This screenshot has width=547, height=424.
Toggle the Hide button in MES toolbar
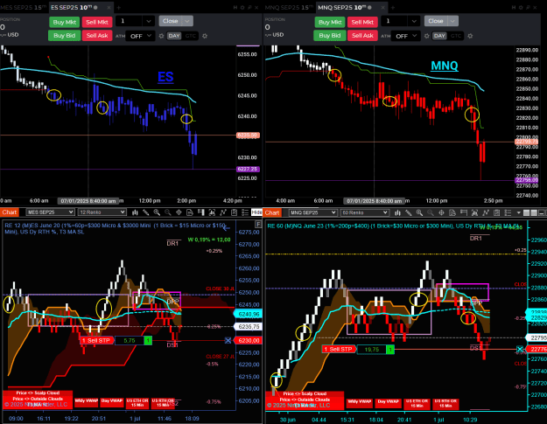point(256,212)
